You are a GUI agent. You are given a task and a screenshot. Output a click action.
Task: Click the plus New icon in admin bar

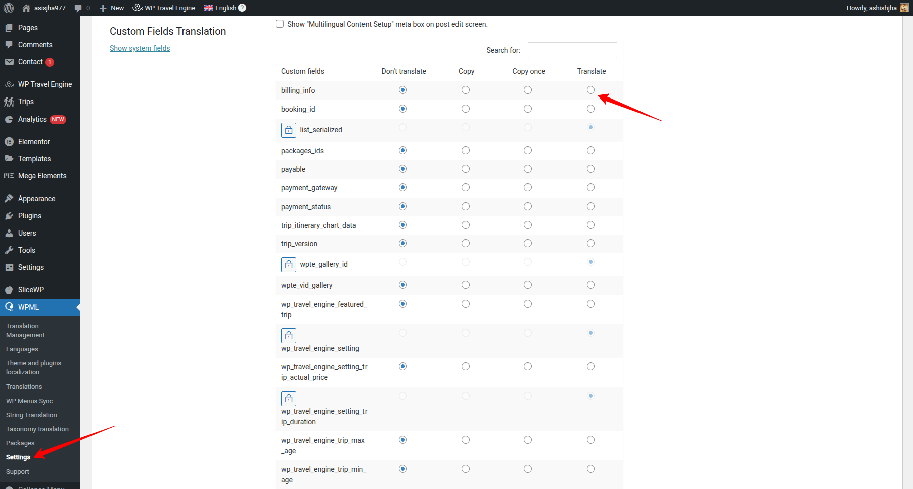coord(103,8)
